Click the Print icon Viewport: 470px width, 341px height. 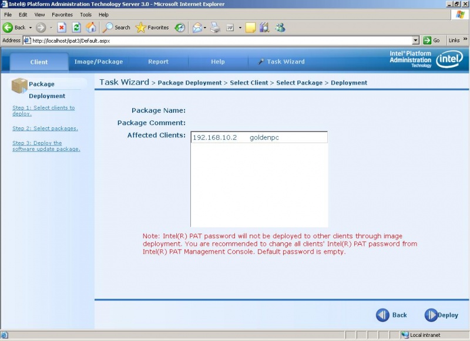(216, 27)
